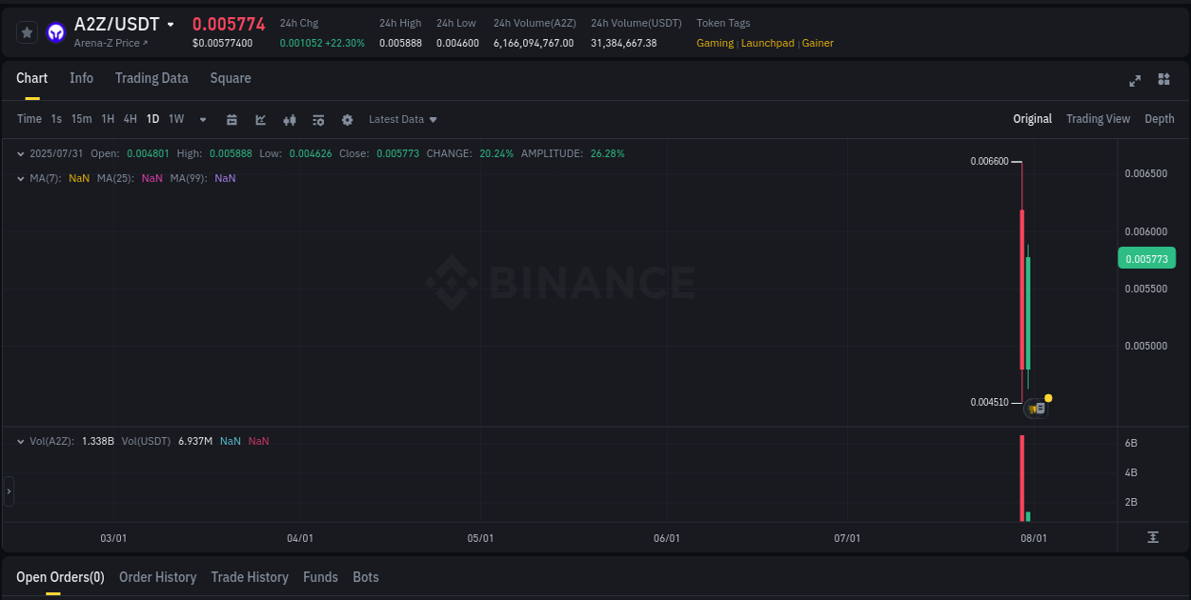
Task: Open chart settings via the gear icon
Action: tap(347, 119)
